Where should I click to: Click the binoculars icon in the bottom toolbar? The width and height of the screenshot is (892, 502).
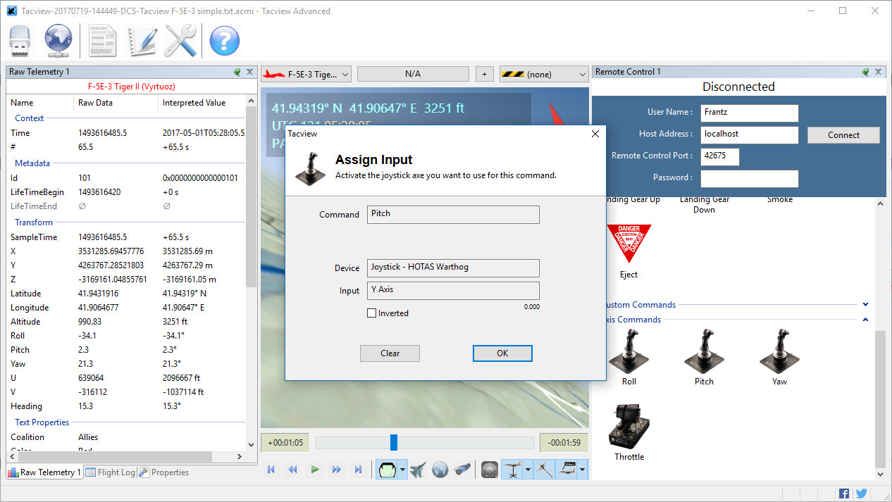tap(463, 469)
